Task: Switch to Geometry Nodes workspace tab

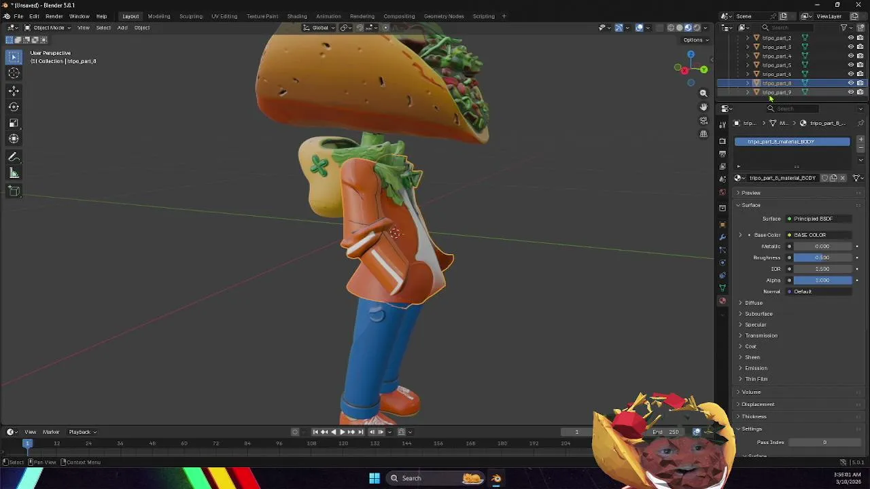Action: 444,16
